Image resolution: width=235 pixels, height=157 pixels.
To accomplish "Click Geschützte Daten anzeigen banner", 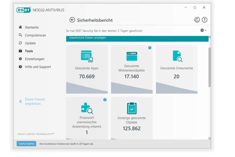I will pos(137,39).
